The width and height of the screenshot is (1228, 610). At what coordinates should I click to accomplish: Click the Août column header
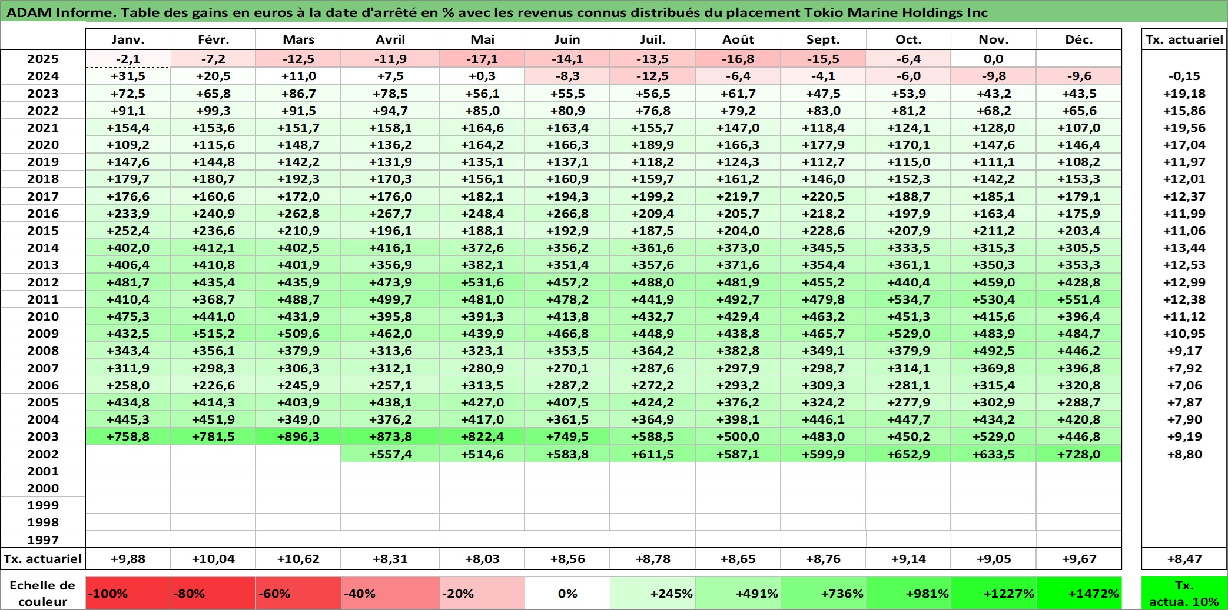pos(738,39)
